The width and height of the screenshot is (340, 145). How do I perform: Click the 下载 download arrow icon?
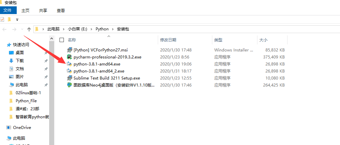(11, 61)
